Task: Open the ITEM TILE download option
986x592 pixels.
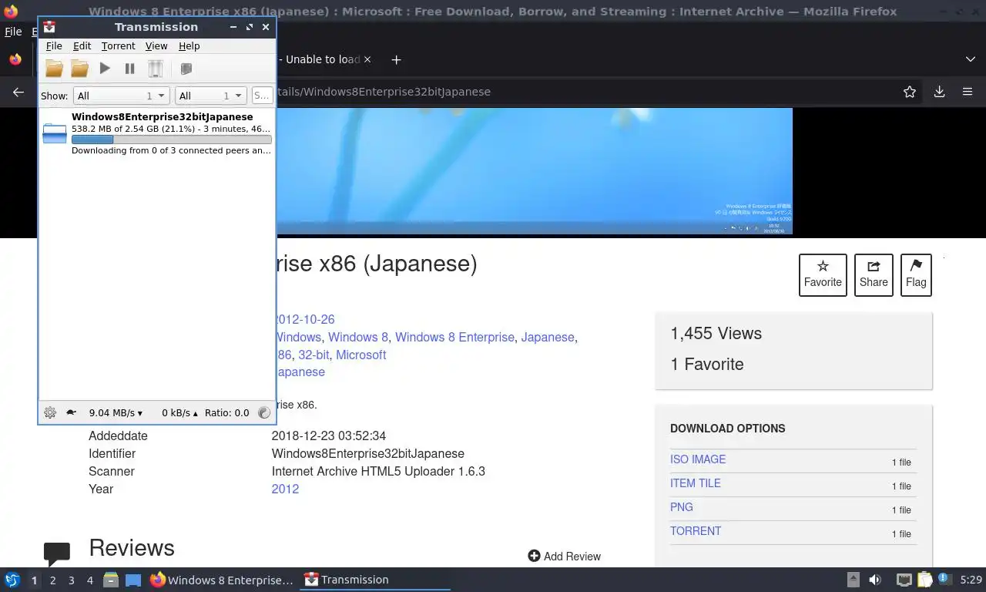Action: (696, 483)
